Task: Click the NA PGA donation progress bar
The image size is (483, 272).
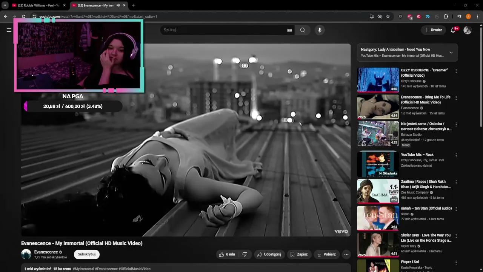Action: (x=73, y=106)
